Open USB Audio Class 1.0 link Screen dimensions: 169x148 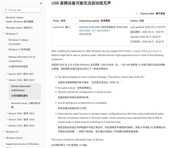coord(151,51)
